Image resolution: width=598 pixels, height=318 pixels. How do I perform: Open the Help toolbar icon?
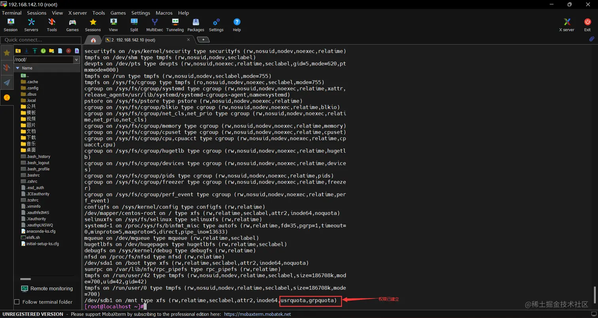click(237, 25)
